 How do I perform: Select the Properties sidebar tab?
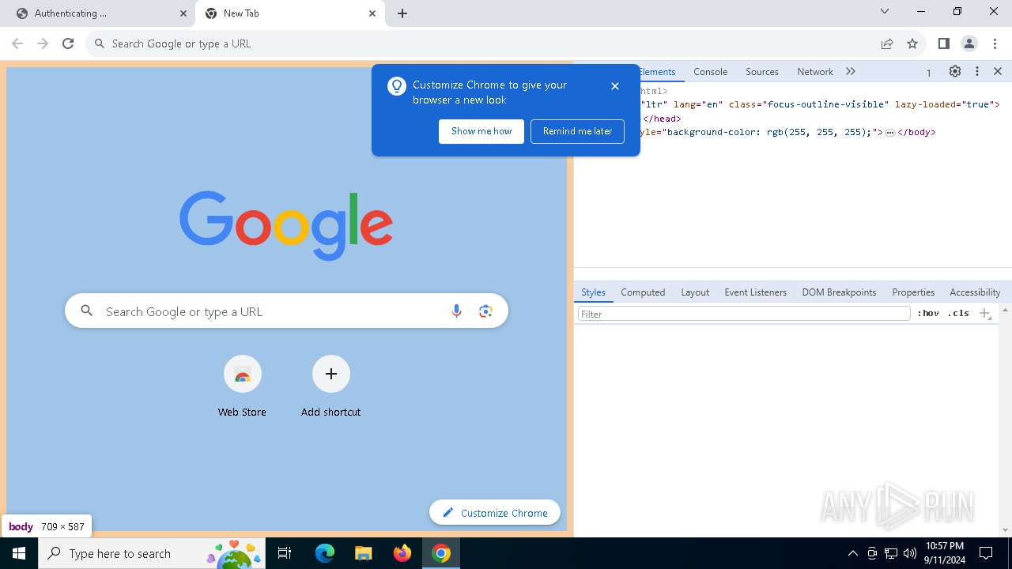coord(913,292)
